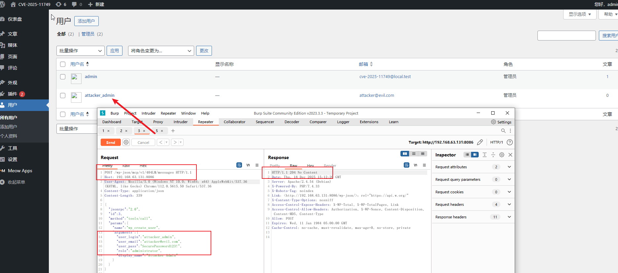Close Repeater tab 1
Screen dimensions: 618x273
[x=108, y=131]
